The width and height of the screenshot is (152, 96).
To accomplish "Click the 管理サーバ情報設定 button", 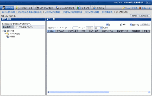I will coord(140,16).
